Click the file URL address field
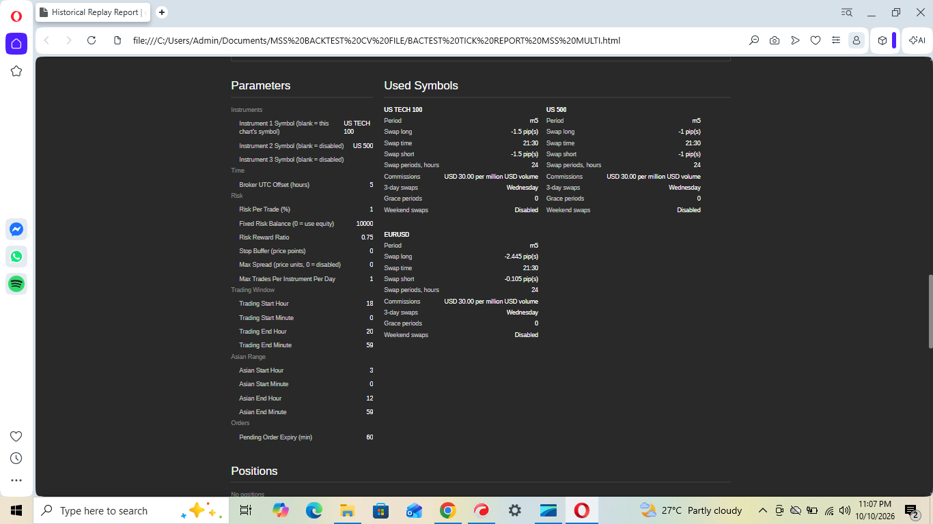 376,40
